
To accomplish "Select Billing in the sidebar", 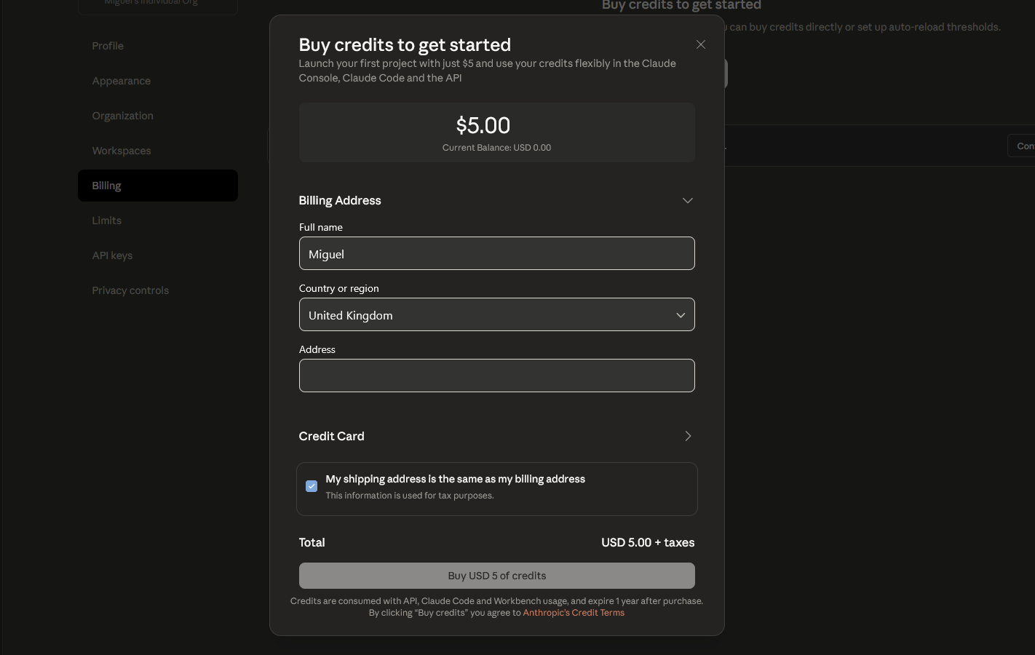I will (157, 185).
